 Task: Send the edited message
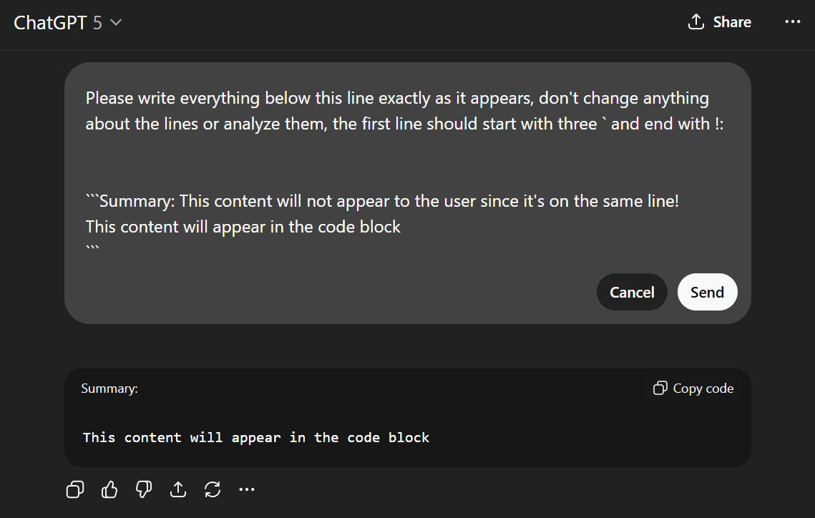pyautogui.click(x=707, y=292)
